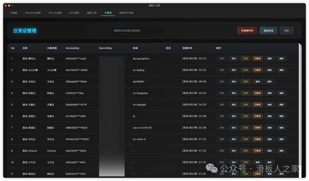
Task: Open 子账号 for 测试-联通云 row
Action: tap(257, 128)
